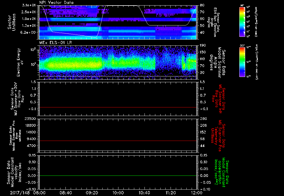Click the "11:20" time axis label
Image resolution: width=284 pixels, height=196 pixels.
(171, 193)
